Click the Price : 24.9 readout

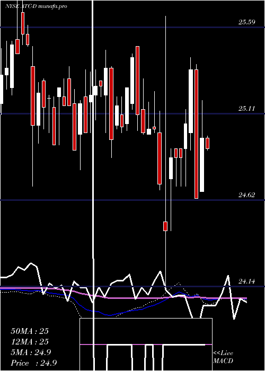click(33, 363)
